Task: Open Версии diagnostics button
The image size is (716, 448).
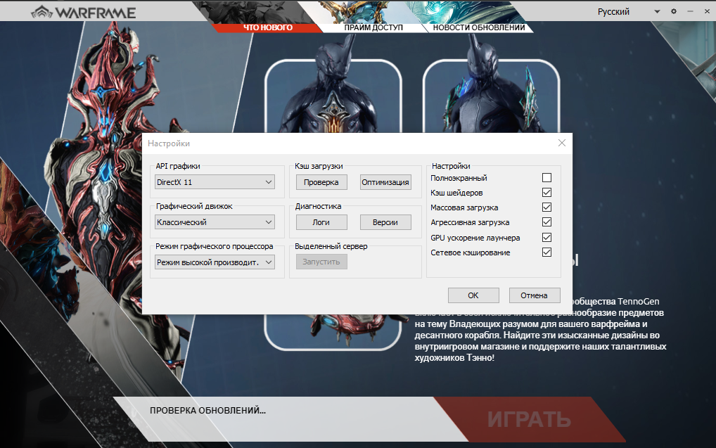Action: tap(385, 222)
